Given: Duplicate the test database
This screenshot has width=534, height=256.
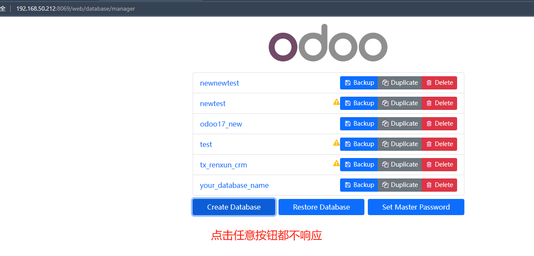Looking at the screenshot, I should (400, 144).
